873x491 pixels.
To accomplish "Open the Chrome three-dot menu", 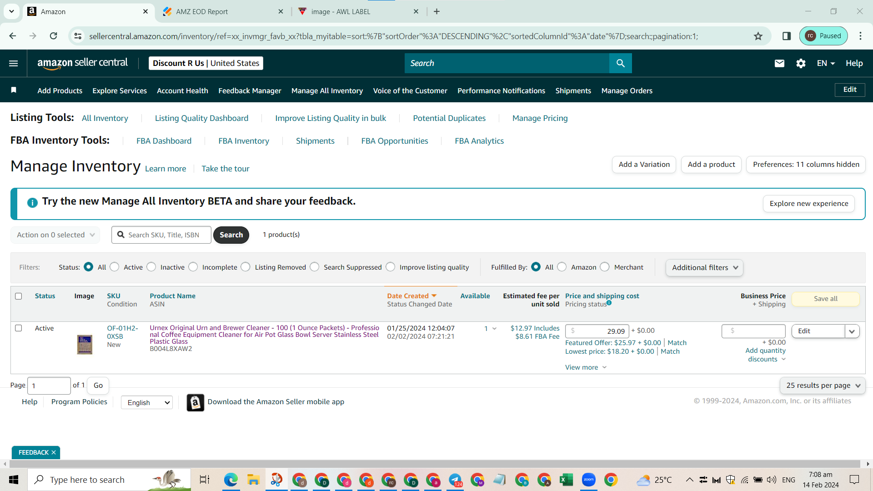I will pyautogui.click(x=860, y=36).
